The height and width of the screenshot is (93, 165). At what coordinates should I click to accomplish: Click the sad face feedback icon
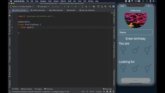tap(110, 91)
